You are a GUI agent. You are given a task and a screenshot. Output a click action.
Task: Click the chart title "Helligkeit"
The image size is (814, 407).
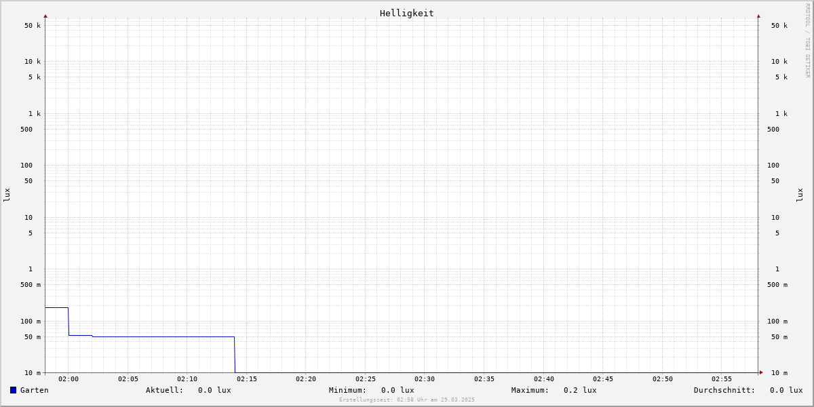click(407, 13)
